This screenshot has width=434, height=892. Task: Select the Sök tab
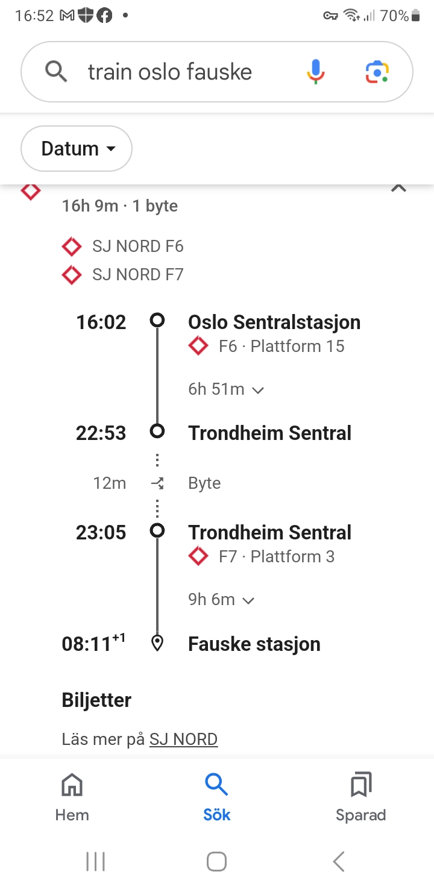click(216, 797)
